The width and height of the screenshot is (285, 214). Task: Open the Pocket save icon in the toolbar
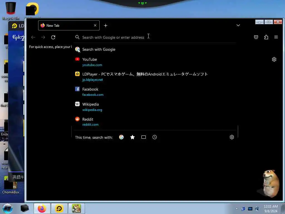coord(256,37)
